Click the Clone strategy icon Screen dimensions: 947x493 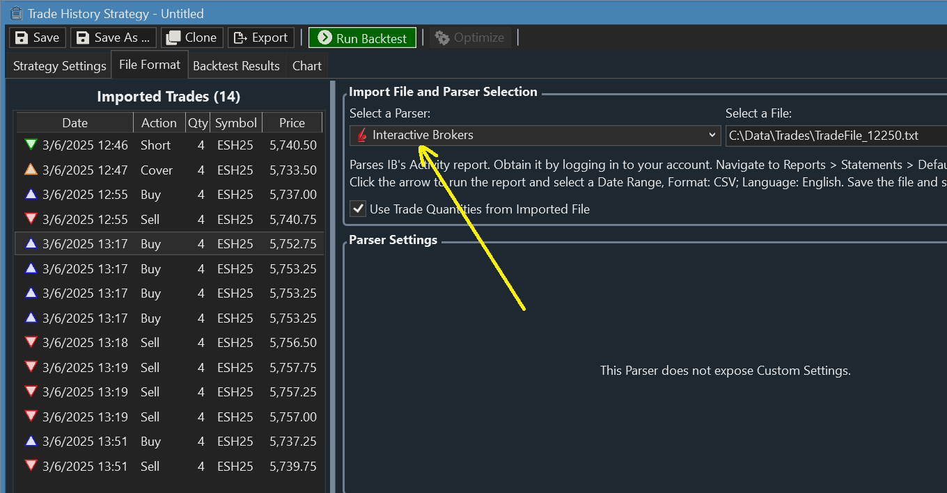173,38
